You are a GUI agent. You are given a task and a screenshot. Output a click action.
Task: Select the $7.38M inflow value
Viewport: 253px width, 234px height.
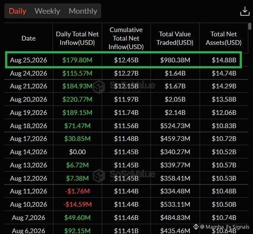[77, 178]
